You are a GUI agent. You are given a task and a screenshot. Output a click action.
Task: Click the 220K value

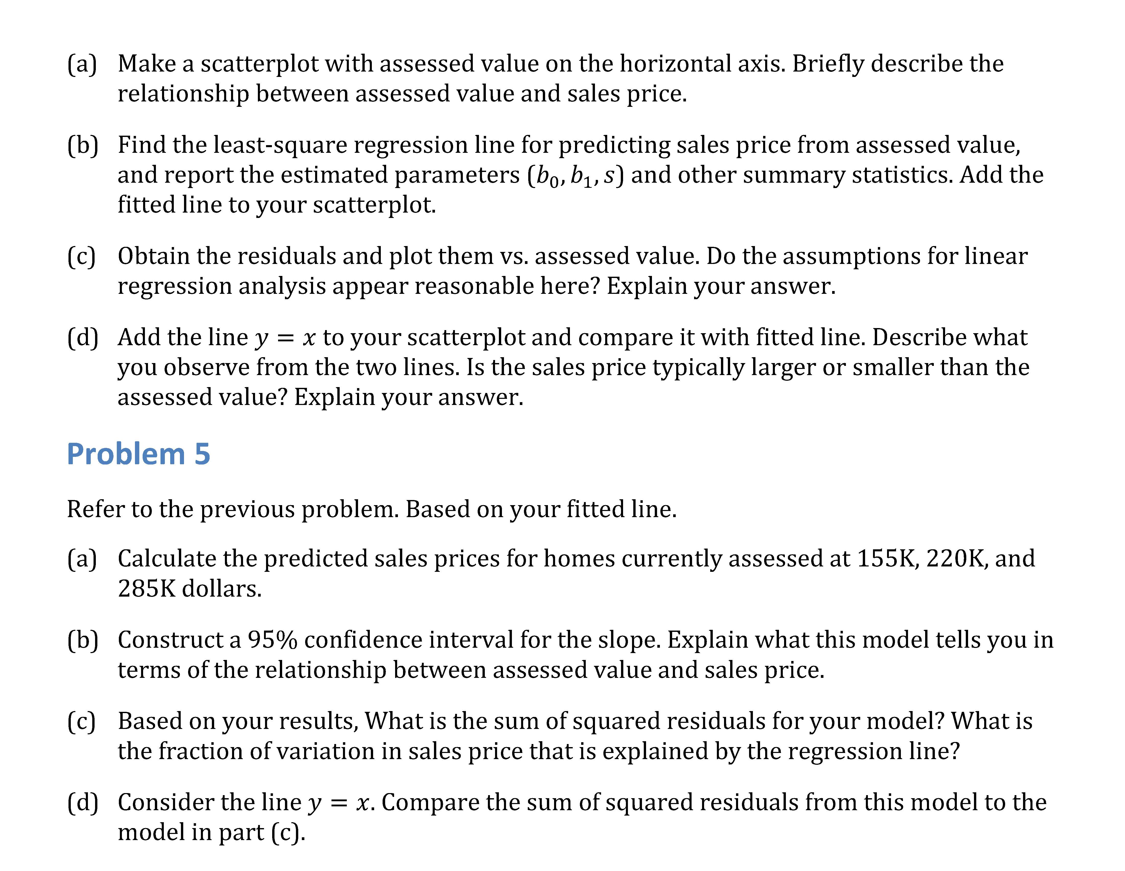957,559
